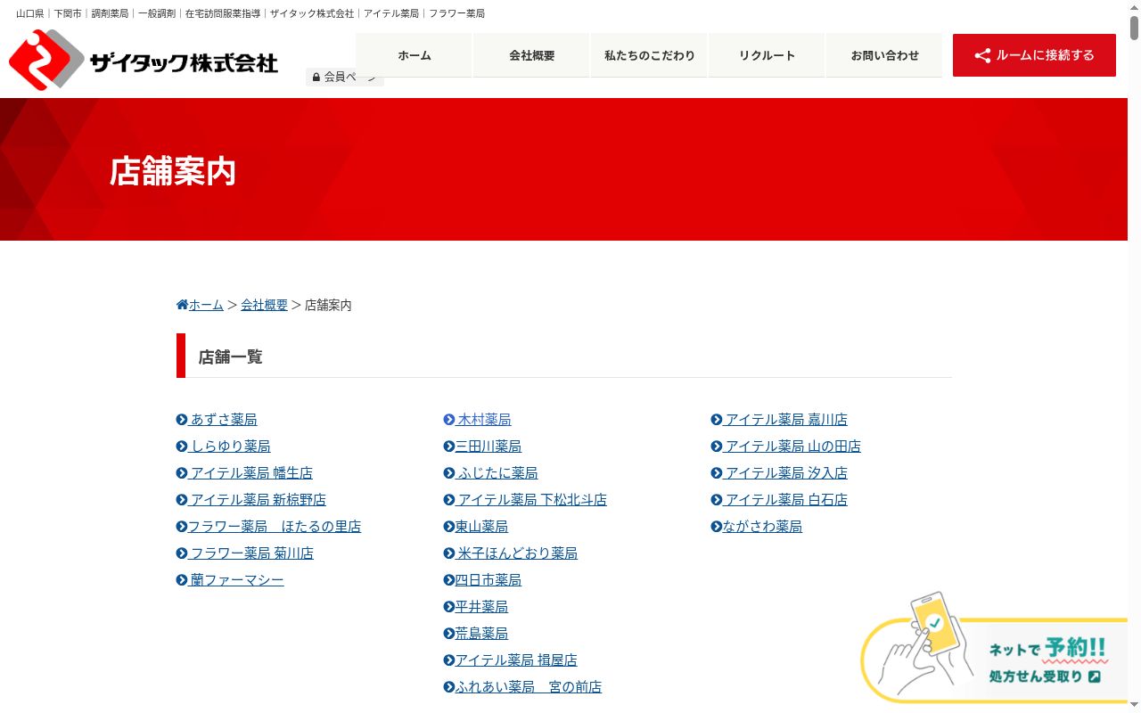The image size is (1141, 713).
Task: Open しらゆり薬局 store link
Action: tap(223, 446)
